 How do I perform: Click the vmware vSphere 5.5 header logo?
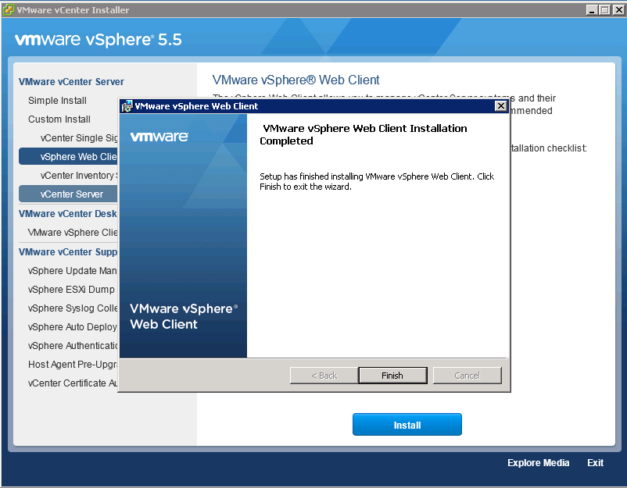(99, 40)
